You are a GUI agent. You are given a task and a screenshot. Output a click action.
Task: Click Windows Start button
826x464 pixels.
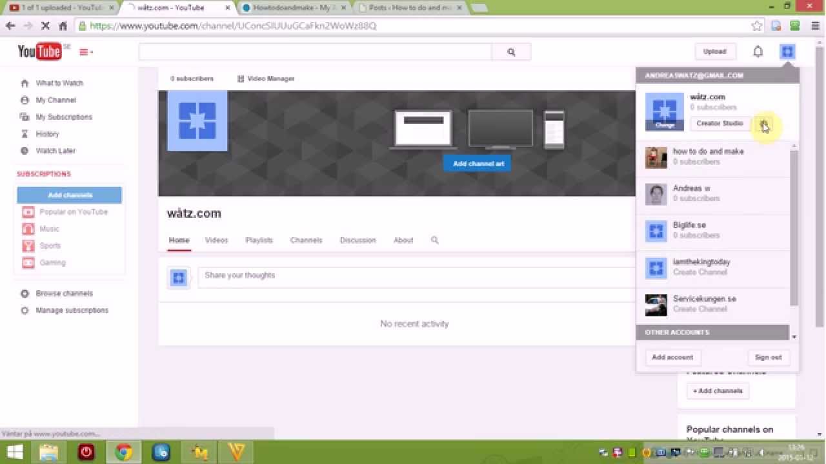tap(14, 452)
